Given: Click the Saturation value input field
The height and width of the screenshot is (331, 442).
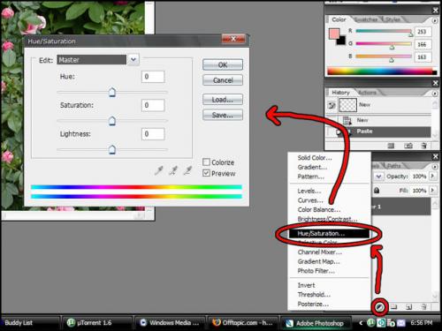Looking at the screenshot, I should [153, 105].
